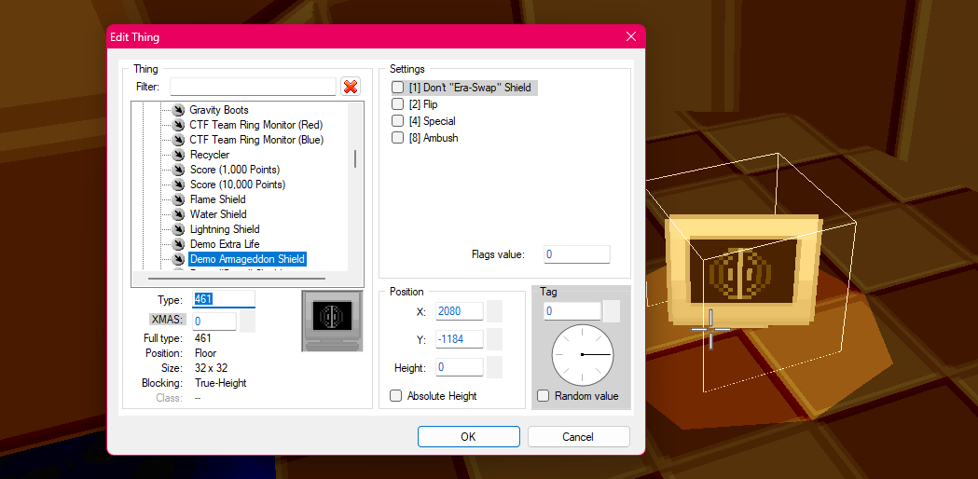Image resolution: width=978 pixels, height=479 pixels.
Task: Click the stepper beside Y field
Action: pyautogui.click(x=494, y=339)
